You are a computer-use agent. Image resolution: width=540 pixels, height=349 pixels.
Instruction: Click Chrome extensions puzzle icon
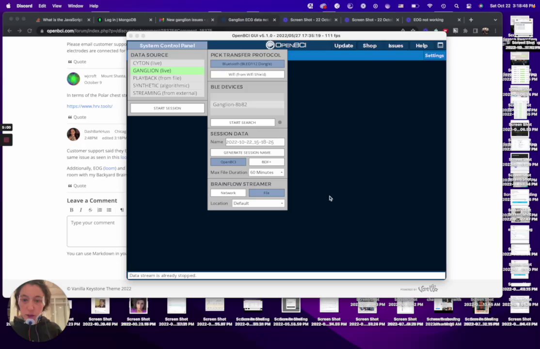point(465,31)
